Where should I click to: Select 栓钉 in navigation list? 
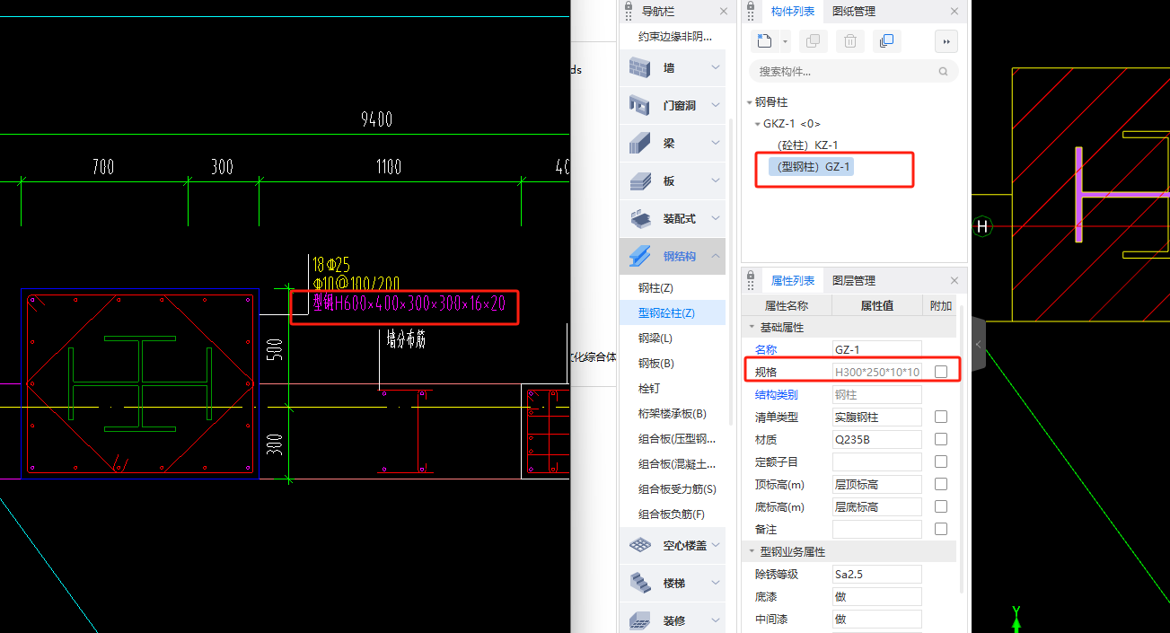(649, 388)
